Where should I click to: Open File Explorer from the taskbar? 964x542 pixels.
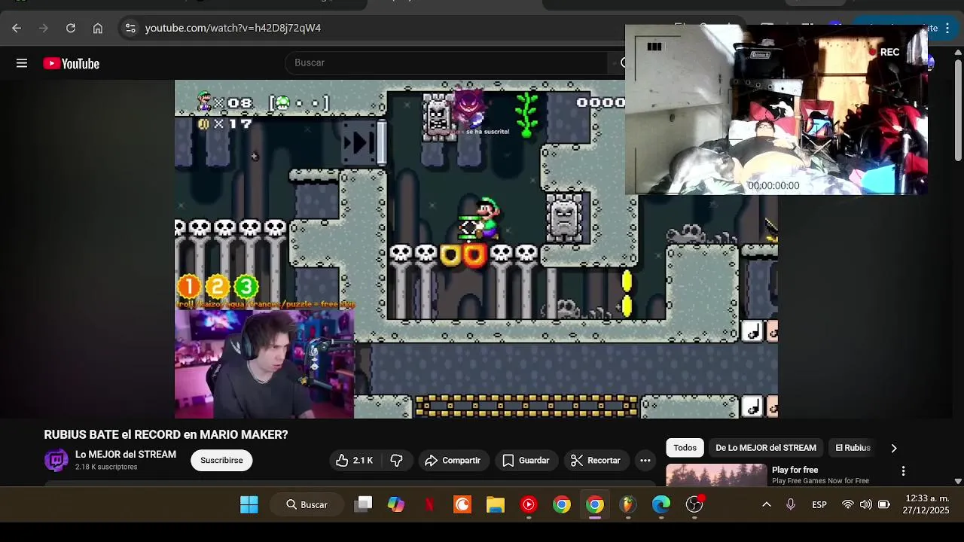(496, 504)
